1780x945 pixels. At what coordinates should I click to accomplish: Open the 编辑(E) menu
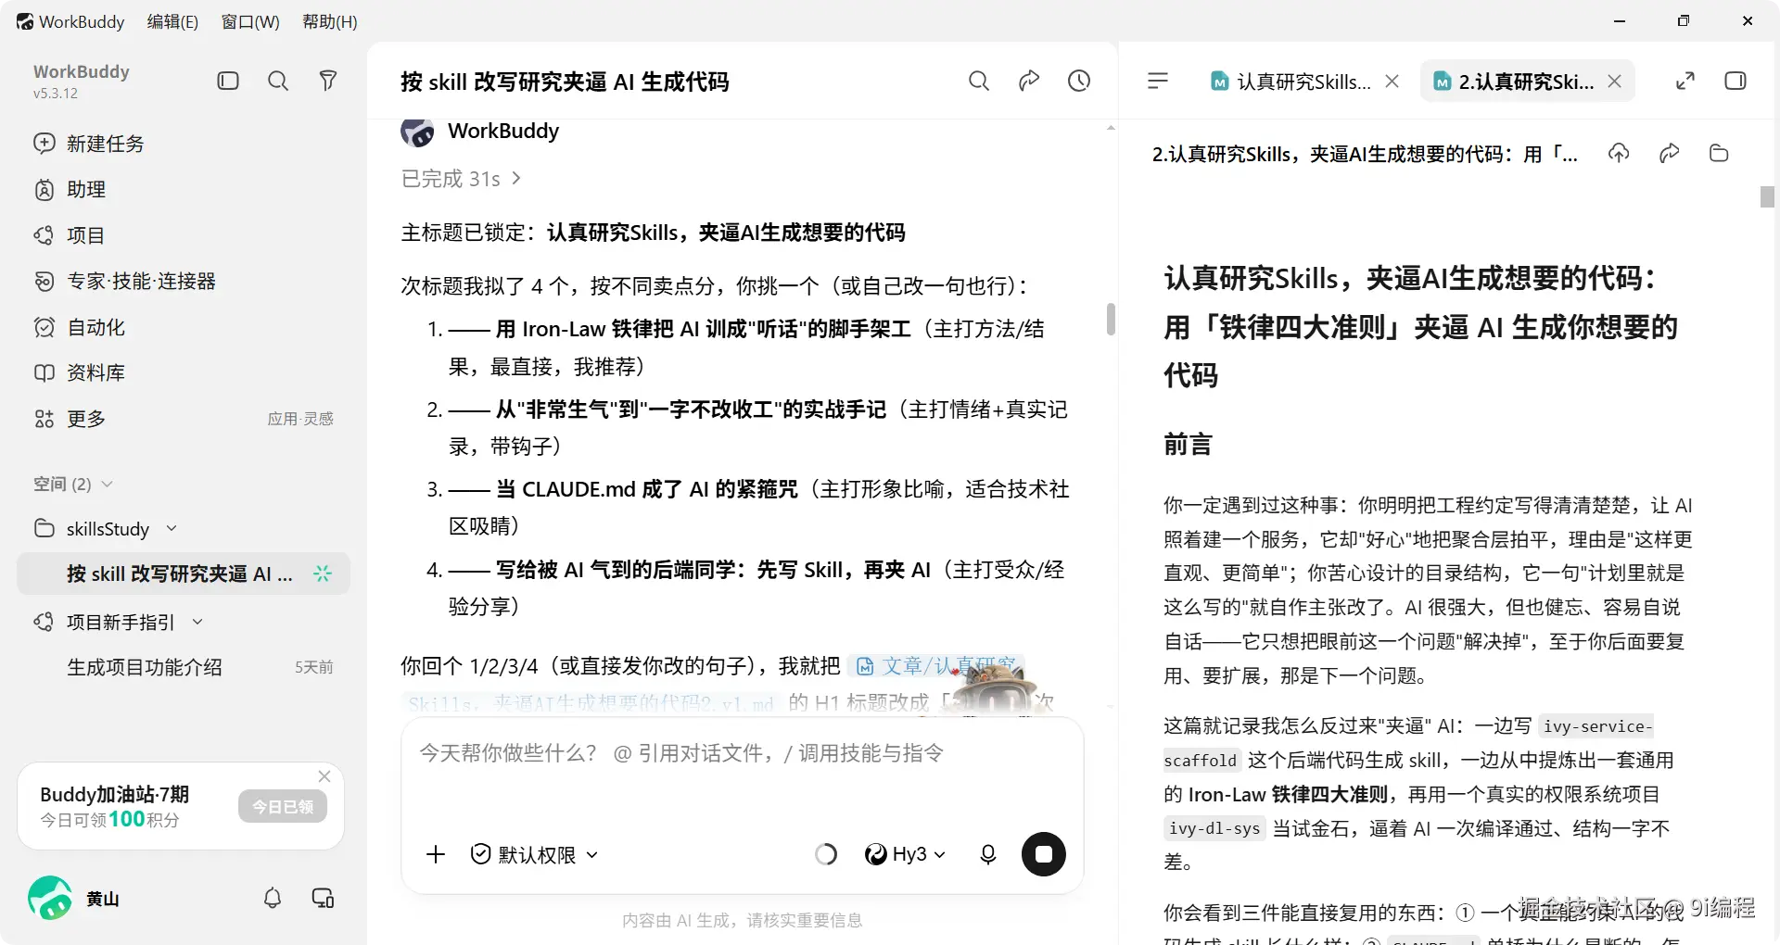pos(172,21)
